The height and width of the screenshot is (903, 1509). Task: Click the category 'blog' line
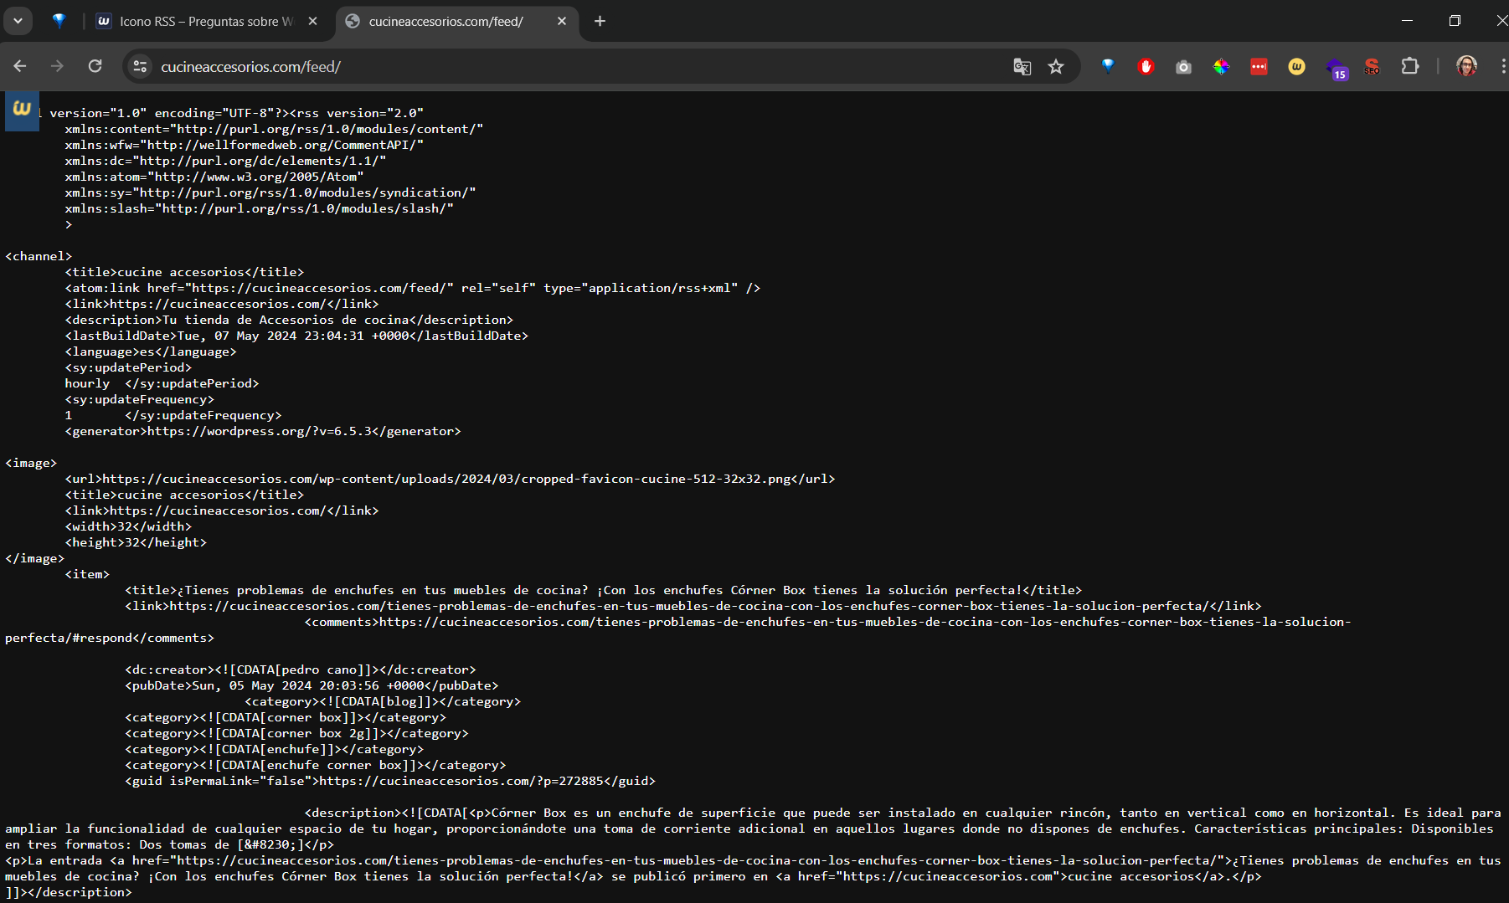pyautogui.click(x=383, y=701)
